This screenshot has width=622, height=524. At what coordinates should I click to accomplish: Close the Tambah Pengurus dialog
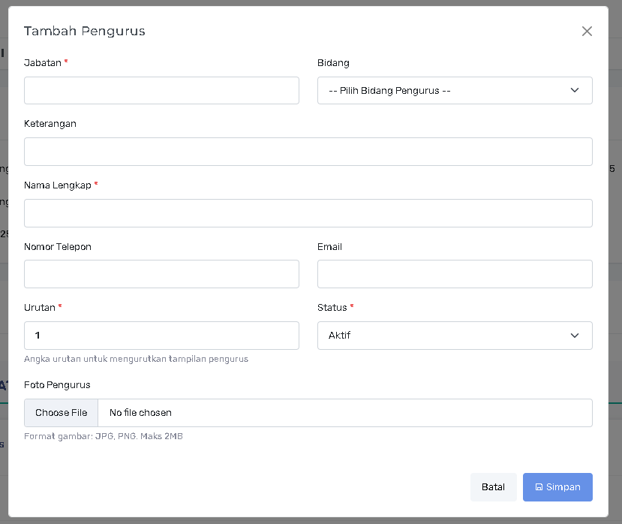(x=587, y=31)
